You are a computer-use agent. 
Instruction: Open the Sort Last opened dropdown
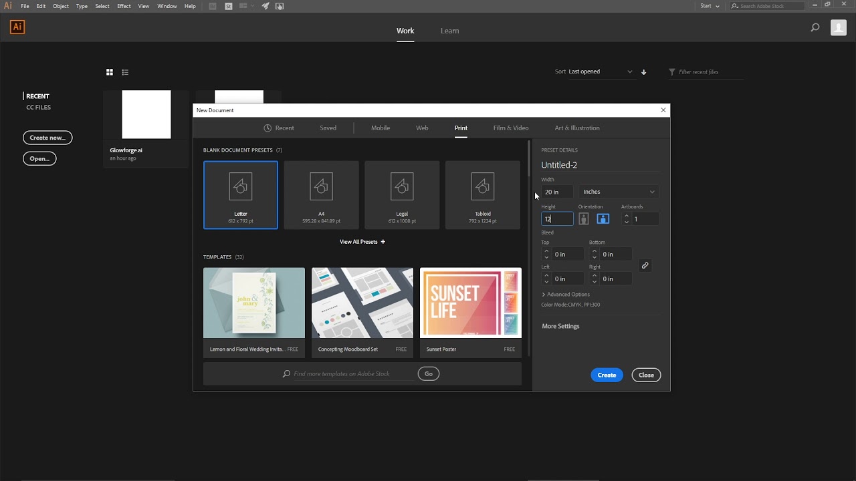601,71
